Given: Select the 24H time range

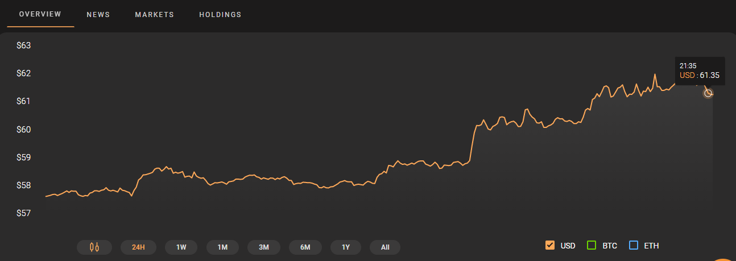Looking at the screenshot, I should coord(138,247).
